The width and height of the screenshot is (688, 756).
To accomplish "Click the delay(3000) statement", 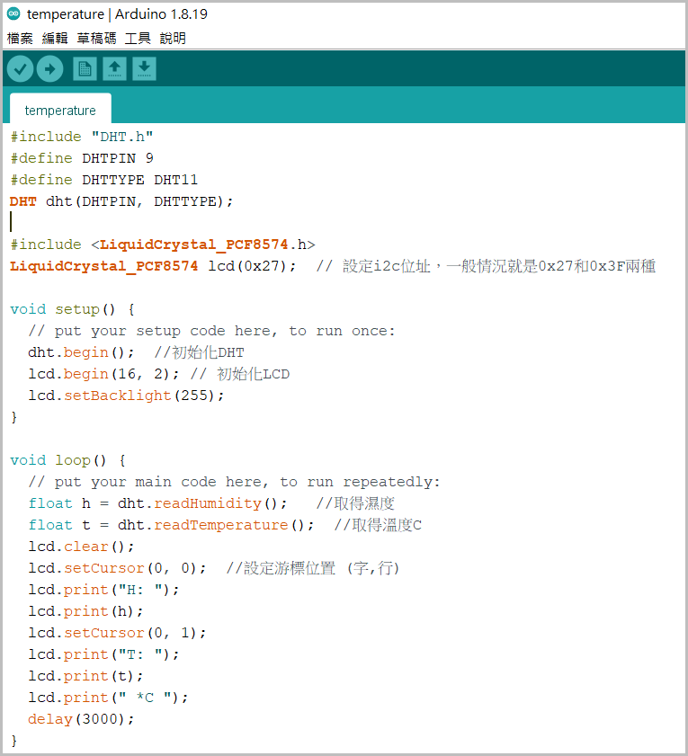I will (x=81, y=719).
